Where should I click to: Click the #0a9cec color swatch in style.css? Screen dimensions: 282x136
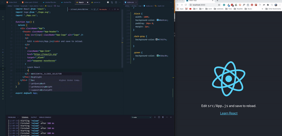click(x=158, y=20)
